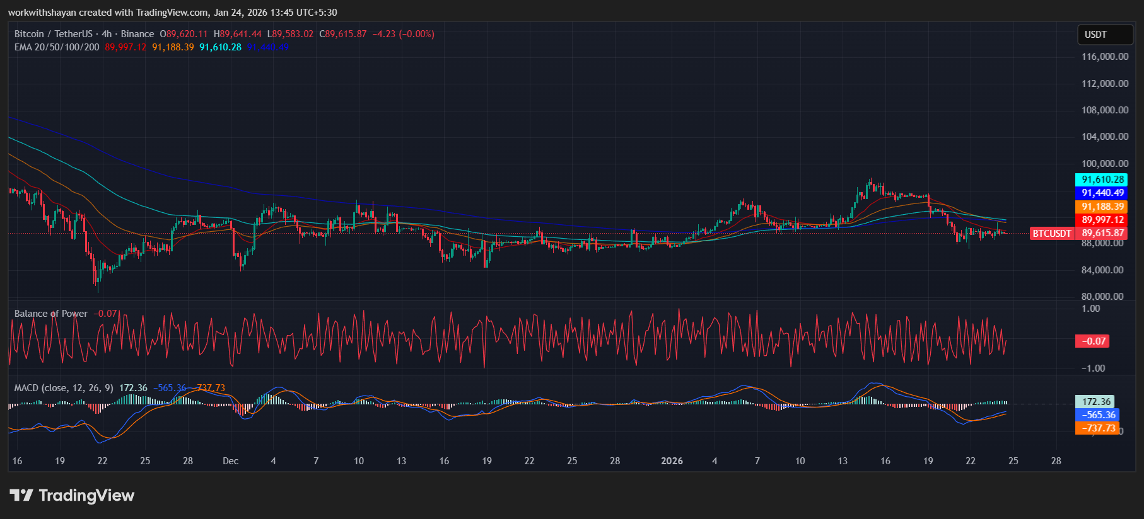Viewport: 1144px width, 519px height.
Task: Select the EMA 20/50/100/200 indicator legend
Action: (x=57, y=47)
